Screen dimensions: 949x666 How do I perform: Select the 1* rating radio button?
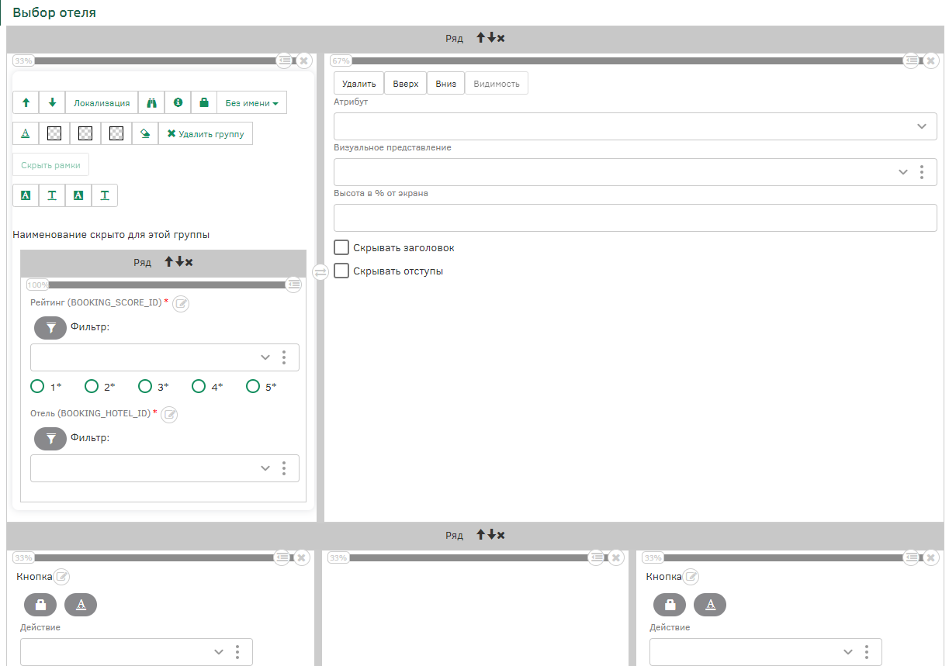37,386
